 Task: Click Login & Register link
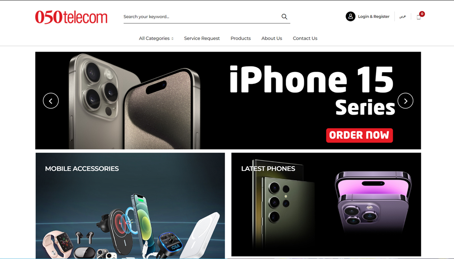pos(373,16)
